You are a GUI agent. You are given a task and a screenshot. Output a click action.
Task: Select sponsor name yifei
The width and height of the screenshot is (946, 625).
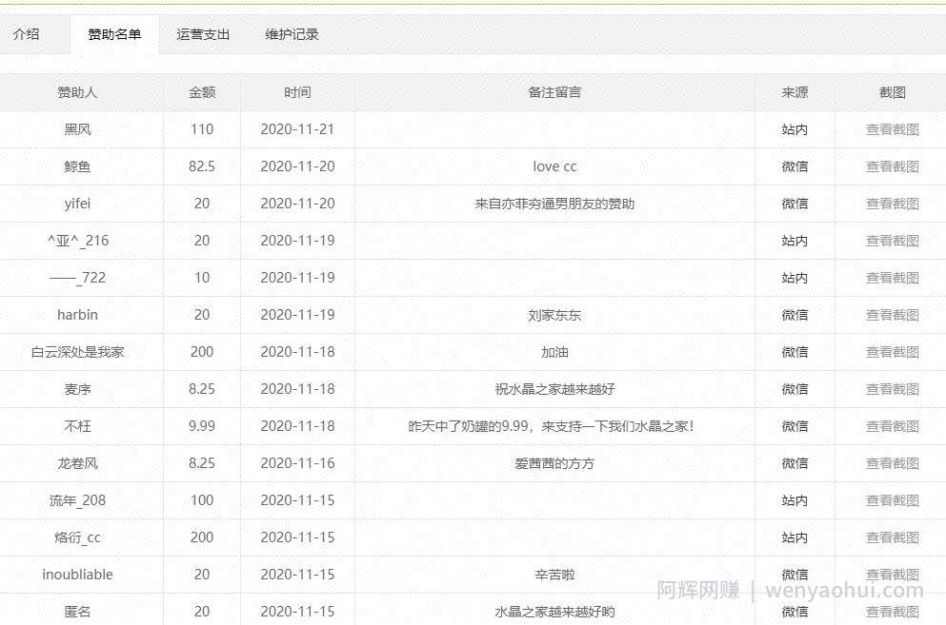(77, 204)
